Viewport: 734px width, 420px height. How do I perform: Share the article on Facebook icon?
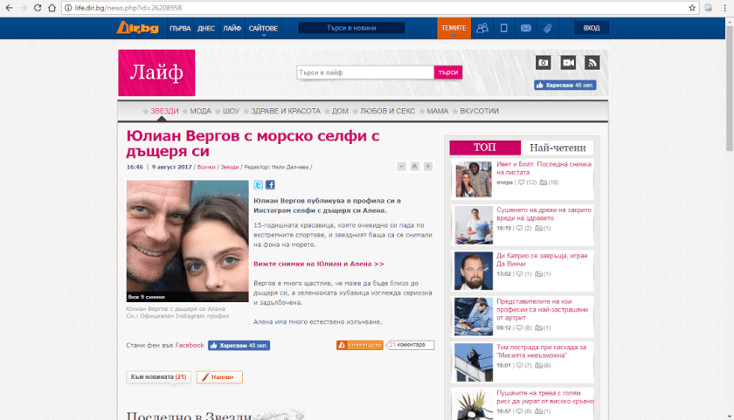click(x=270, y=185)
